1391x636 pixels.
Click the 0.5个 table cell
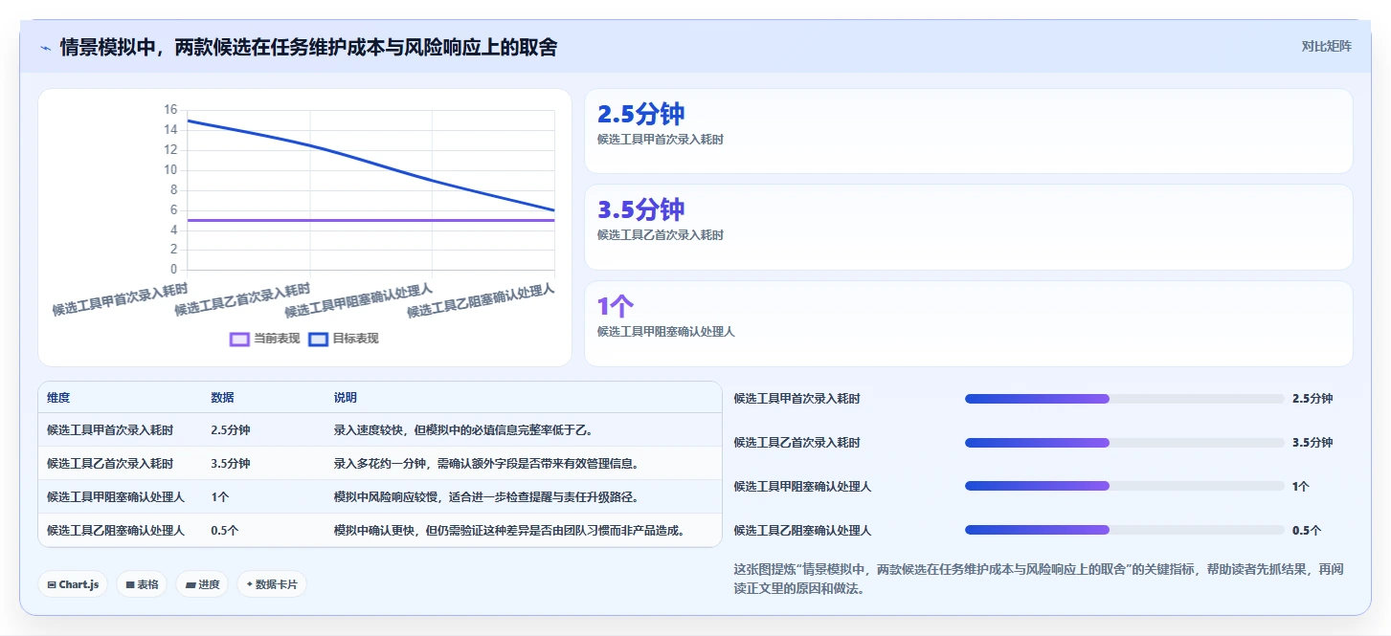[x=225, y=530]
